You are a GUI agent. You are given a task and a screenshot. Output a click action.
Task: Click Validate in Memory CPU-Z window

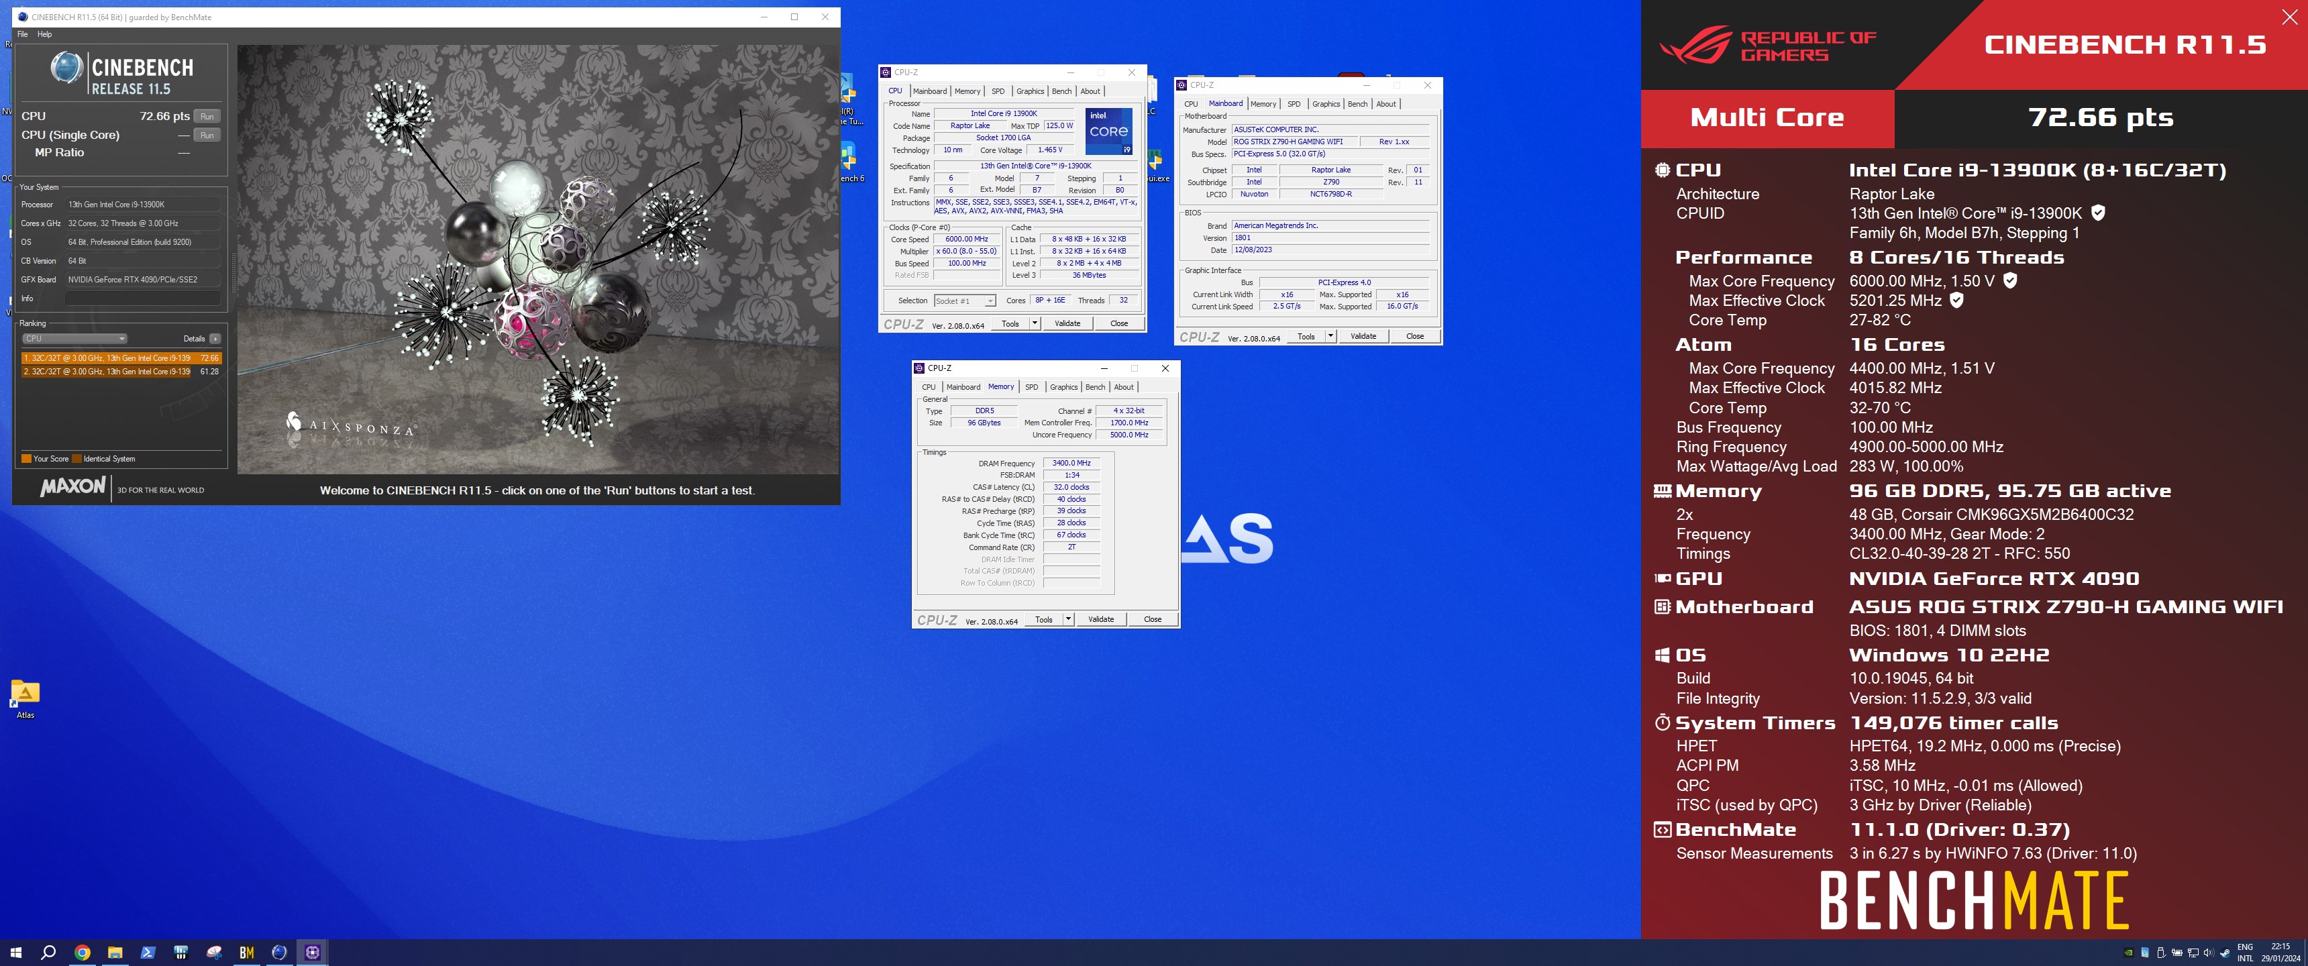1100,619
